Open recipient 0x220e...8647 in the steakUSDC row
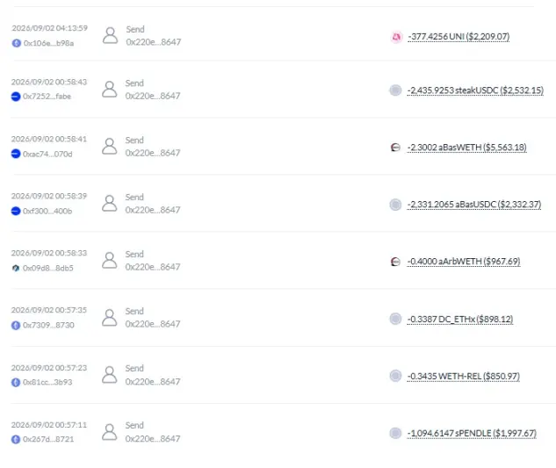This screenshot has width=556, height=468. tap(153, 96)
